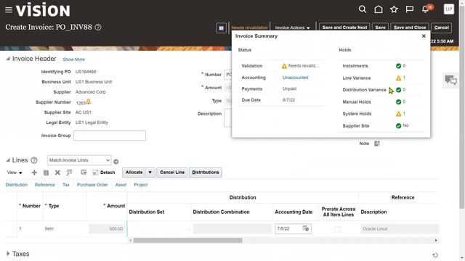Switch to the Reference tab

point(45,185)
